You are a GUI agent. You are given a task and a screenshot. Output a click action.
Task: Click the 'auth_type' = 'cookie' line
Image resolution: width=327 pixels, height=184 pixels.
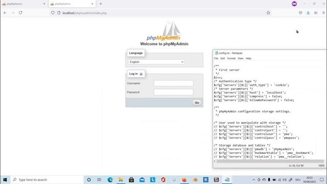click(251, 85)
